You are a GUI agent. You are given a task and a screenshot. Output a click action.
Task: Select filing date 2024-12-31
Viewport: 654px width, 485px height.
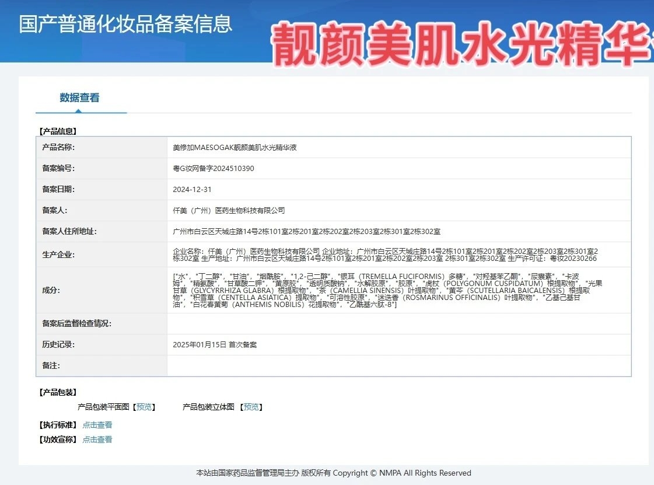[192, 190]
